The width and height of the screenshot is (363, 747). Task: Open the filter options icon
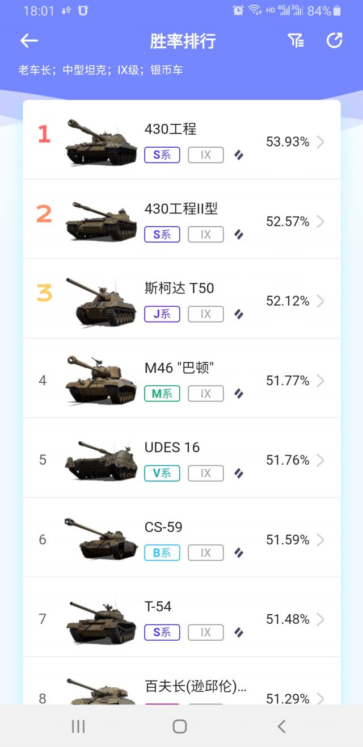pos(296,41)
